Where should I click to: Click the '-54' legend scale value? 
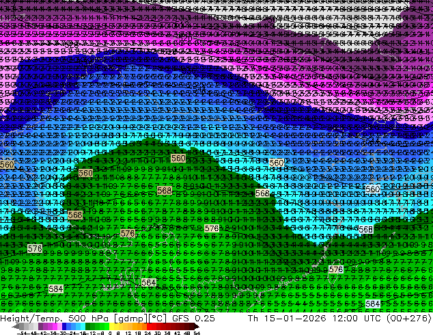coord(22,334)
